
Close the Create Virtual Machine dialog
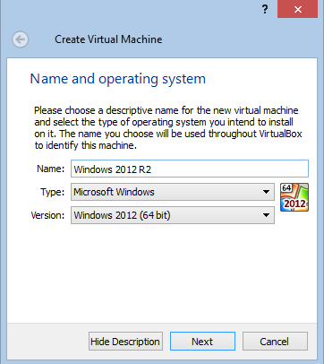coord(297,9)
